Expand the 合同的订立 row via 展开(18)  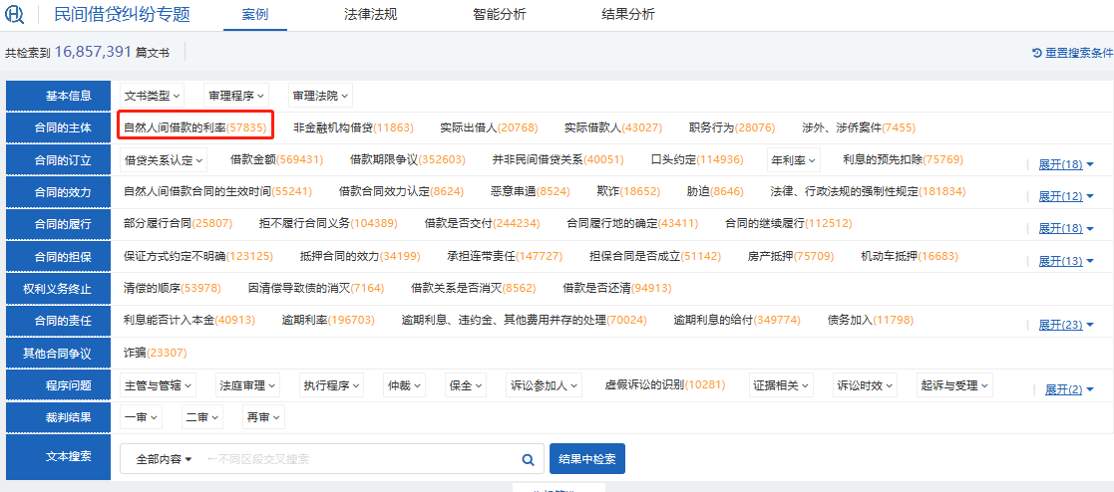coord(1066,164)
